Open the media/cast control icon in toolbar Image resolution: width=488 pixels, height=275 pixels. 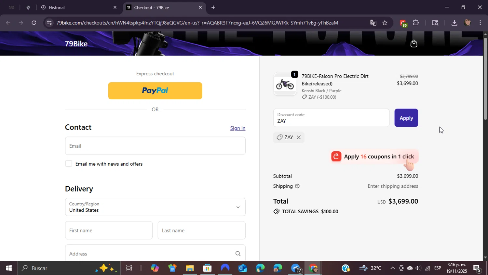tap(435, 23)
